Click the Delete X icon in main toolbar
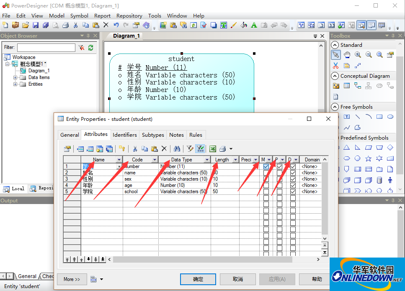This screenshot has height=291, width=405. pyautogui.click(x=106, y=25)
